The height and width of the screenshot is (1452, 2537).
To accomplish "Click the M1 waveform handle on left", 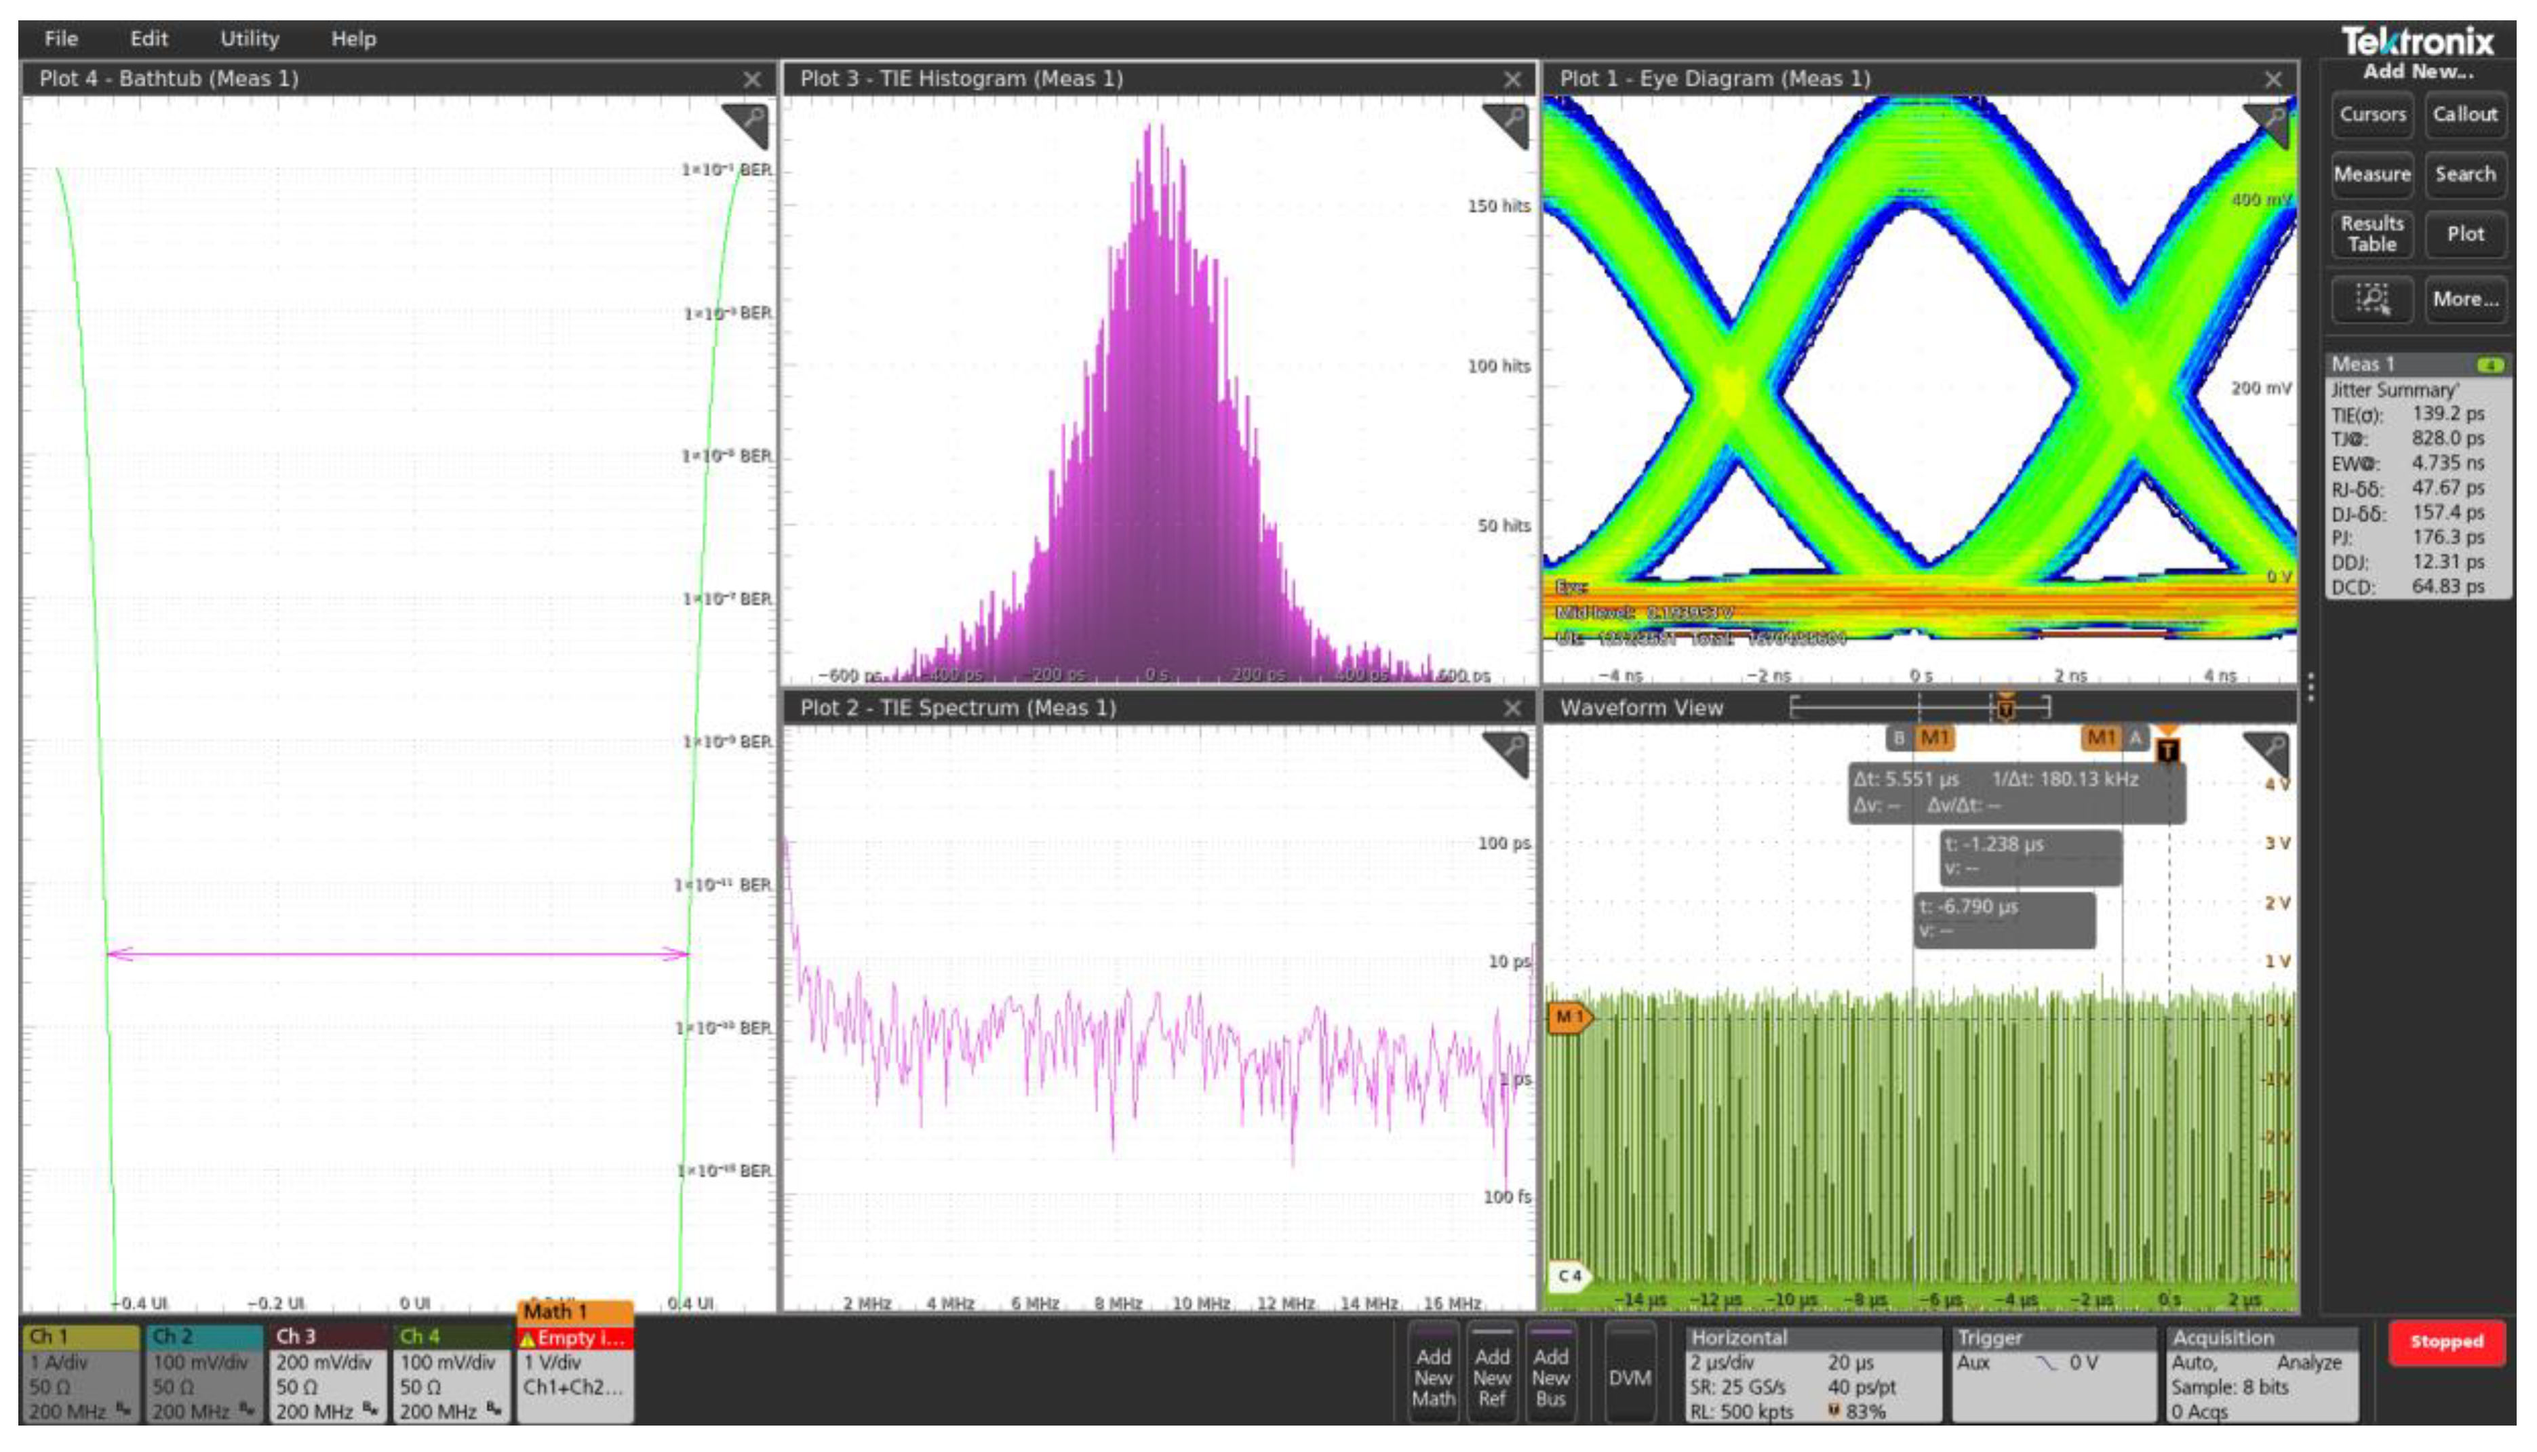I will [1569, 1017].
